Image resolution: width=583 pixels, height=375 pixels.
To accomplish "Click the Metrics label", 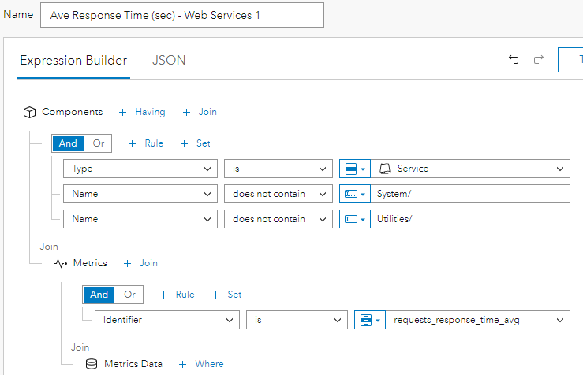I will tap(90, 263).
